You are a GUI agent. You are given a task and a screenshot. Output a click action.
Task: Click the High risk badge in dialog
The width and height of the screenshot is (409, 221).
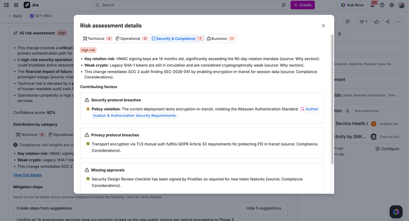click(x=88, y=50)
